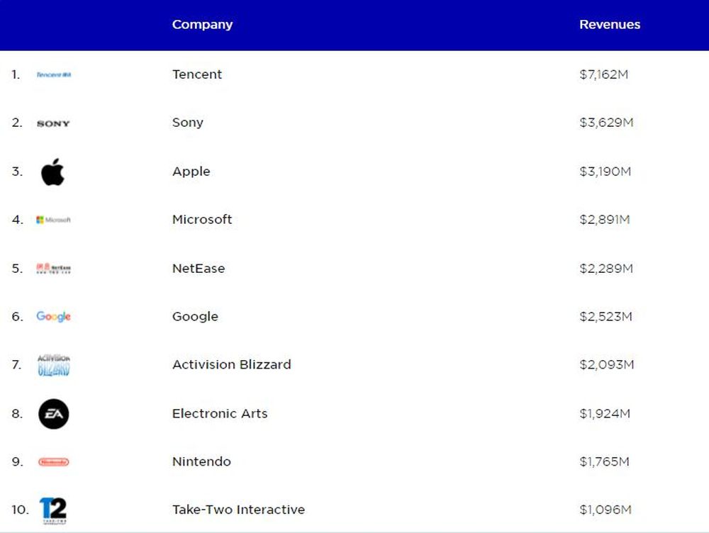Select the black Apple logo
709x533 pixels.
[x=52, y=172]
